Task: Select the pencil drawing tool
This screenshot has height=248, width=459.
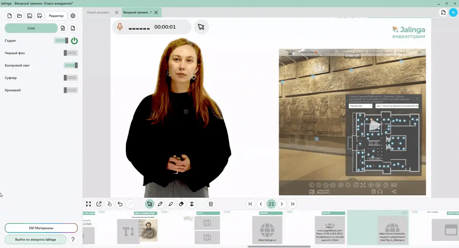Action: point(160,204)
